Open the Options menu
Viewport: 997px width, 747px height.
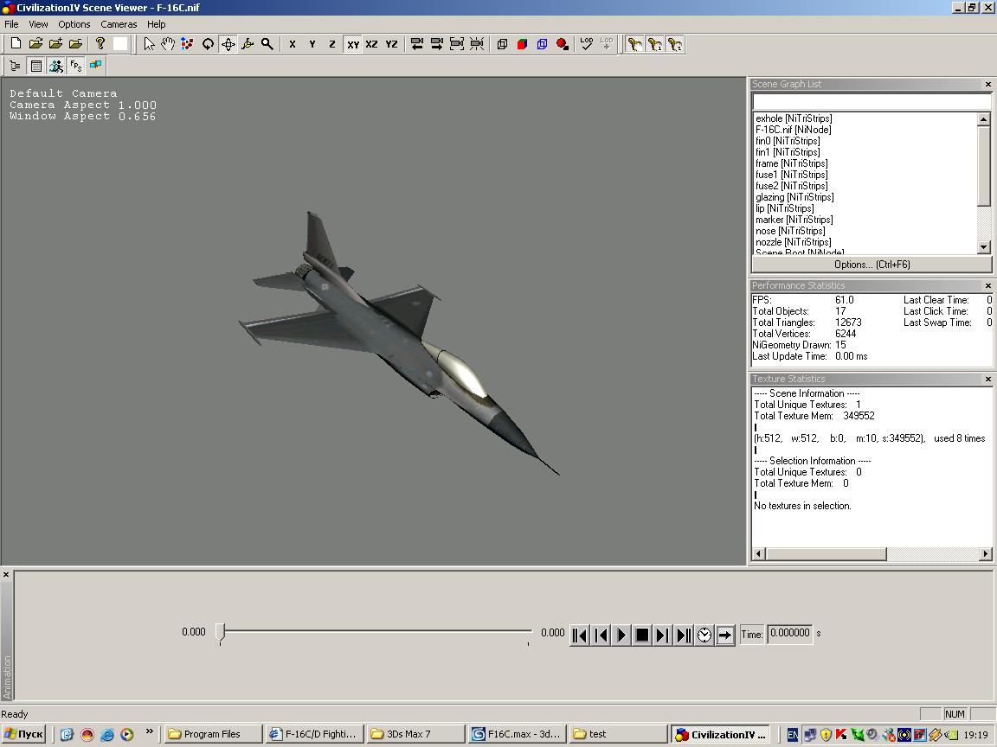pyautogui.click(x=74, y=24)
